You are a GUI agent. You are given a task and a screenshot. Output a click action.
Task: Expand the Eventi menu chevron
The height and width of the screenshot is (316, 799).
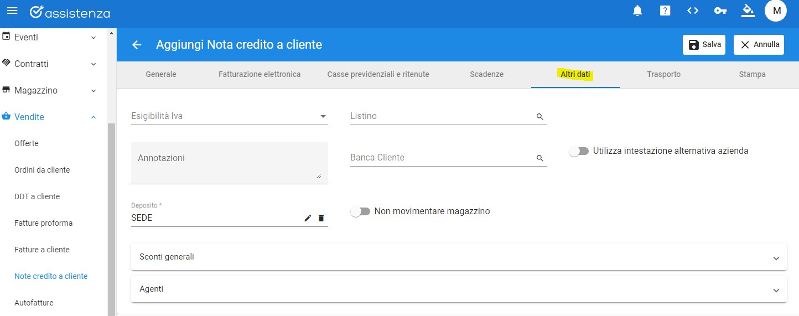(94, 38)
